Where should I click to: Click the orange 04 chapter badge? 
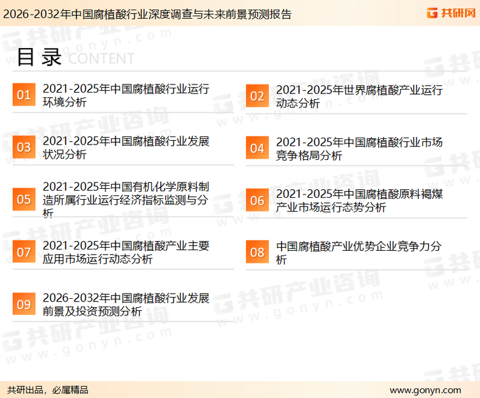[x=257, y=148]
